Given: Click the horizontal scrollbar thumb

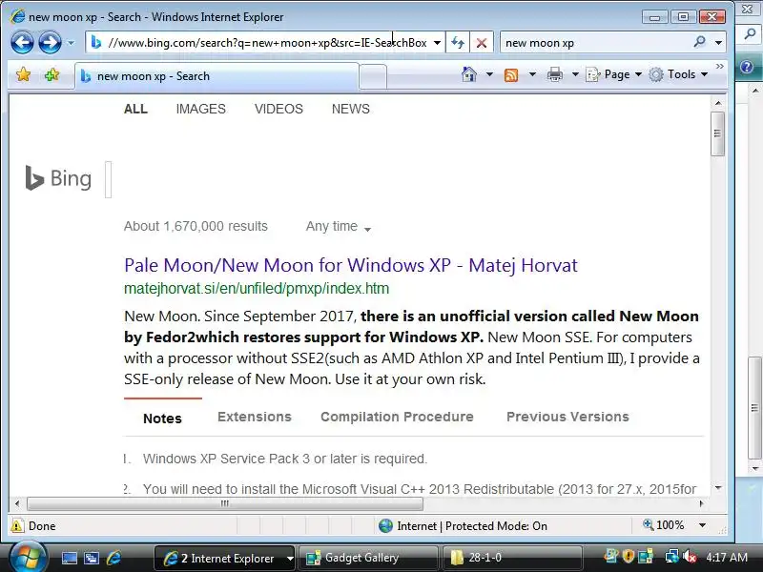Looking at the screenshot, I should click(x=225, y=503).
